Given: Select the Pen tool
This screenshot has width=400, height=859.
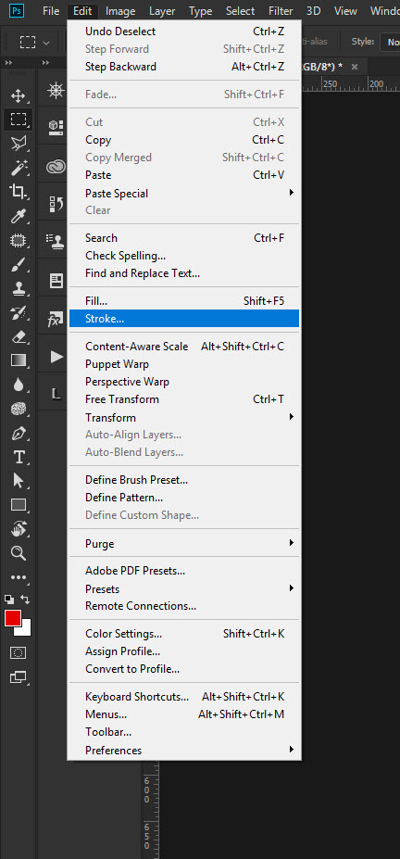Looking at the screenshot, I should point(19,434).
